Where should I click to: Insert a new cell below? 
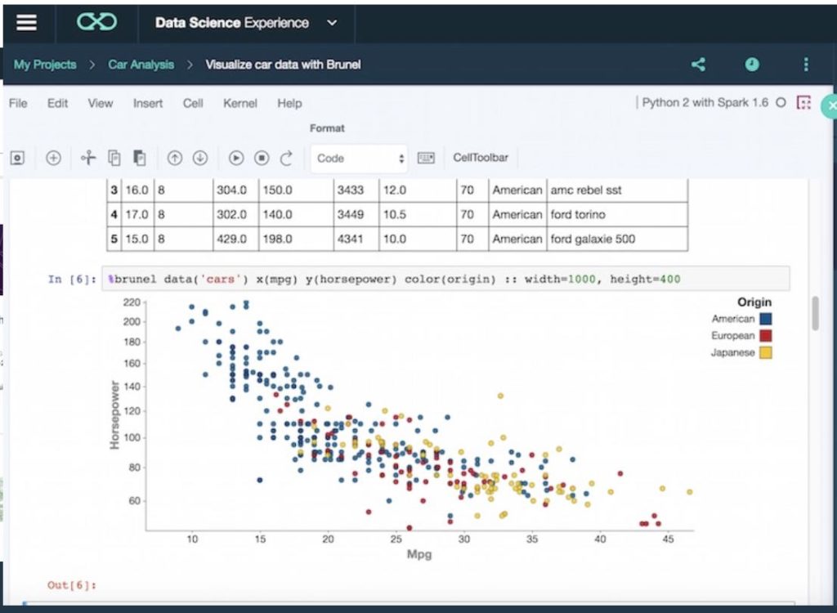point(54,158)
